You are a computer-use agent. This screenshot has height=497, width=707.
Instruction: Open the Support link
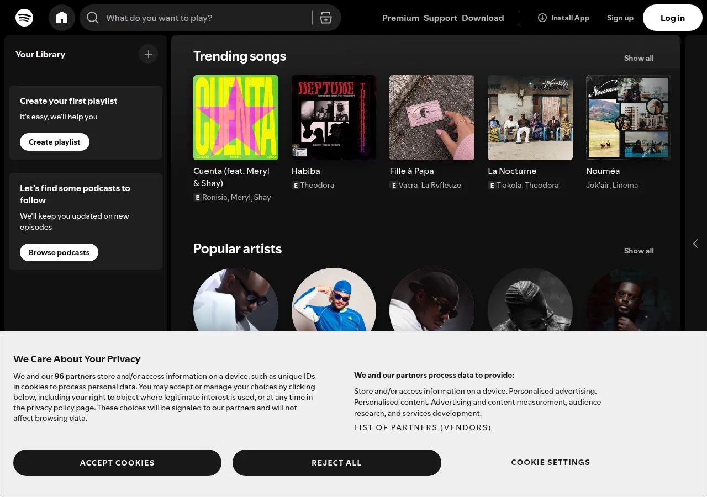(440, 18)
